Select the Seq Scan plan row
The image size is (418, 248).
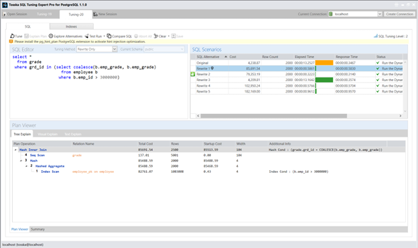tap(209, 156)
